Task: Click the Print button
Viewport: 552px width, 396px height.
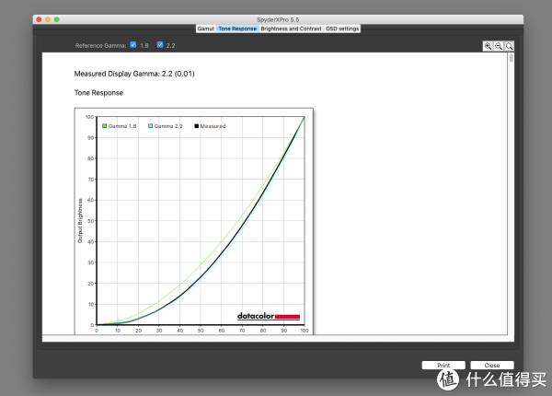Action: point(443,365)
